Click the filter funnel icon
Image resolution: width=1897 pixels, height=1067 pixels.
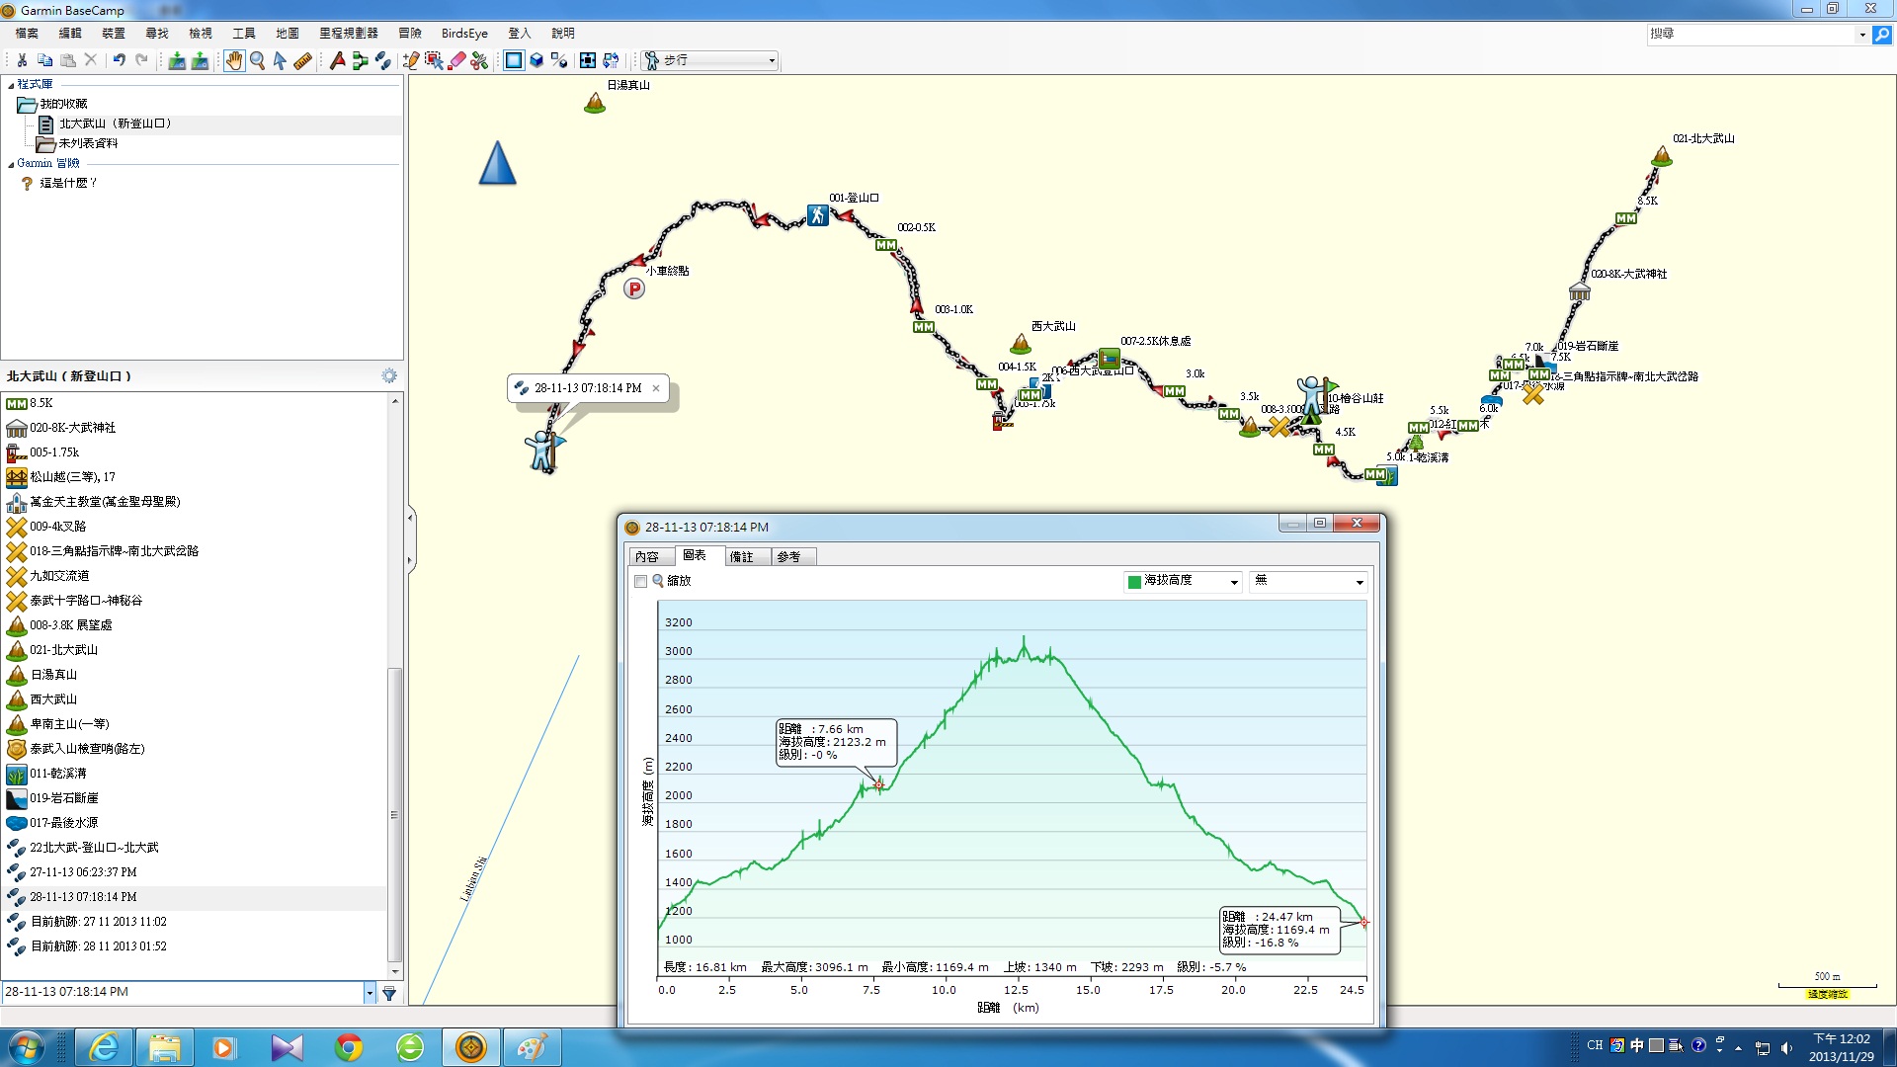coord(389,993)
